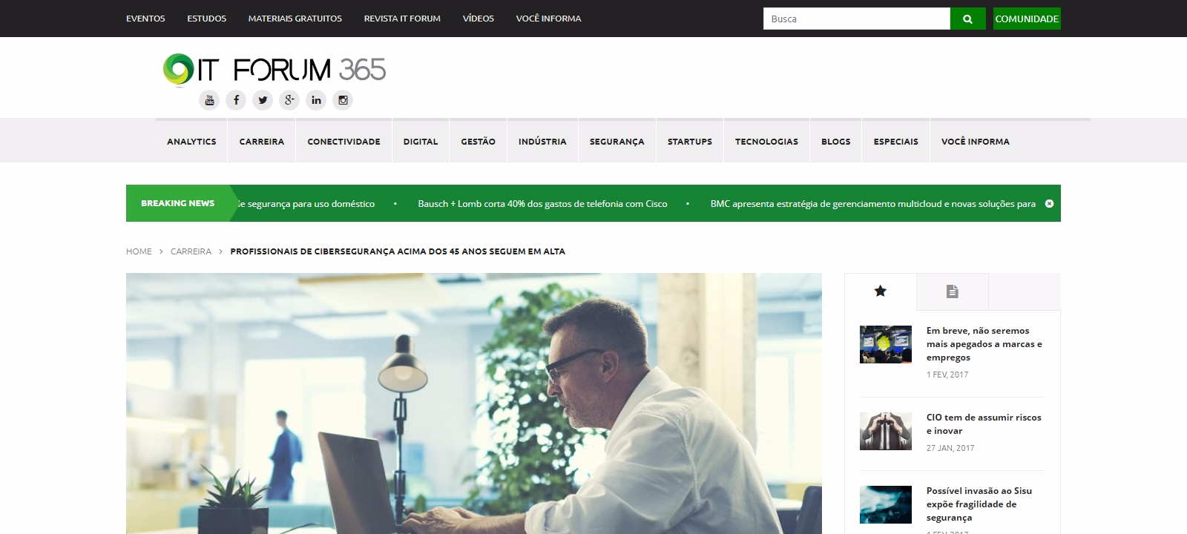Open the Materiais Gratuitos top link
Image resolution: width=1187 pixels, height=534 pixels.
pos(295,19)
